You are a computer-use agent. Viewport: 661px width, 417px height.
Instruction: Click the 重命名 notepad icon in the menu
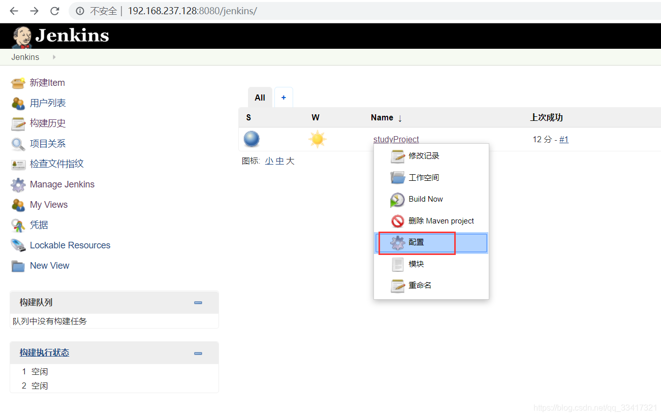click(x=397, y=286)
